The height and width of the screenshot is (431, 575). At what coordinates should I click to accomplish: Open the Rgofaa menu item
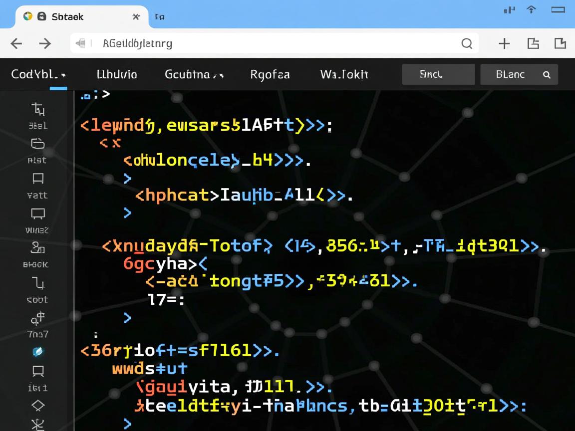pos(270,74)
